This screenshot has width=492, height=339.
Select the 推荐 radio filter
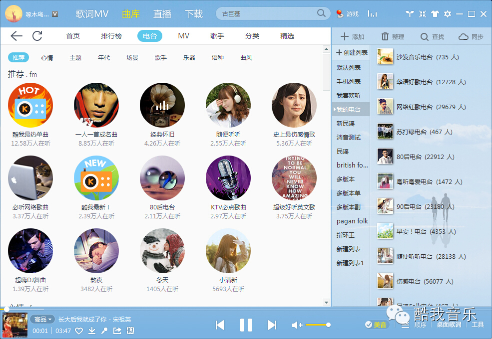click(18, 58)
